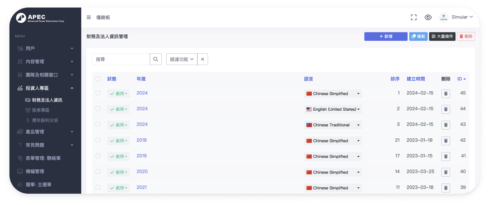
Task: Click trash icon for row ID 42
Action: tap(446, 141)
